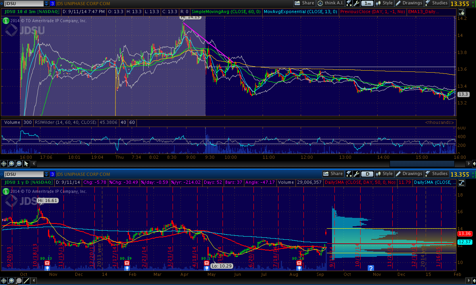476x285 pixels.
Task: Click the Share button in upper chart
Action: 304,3
